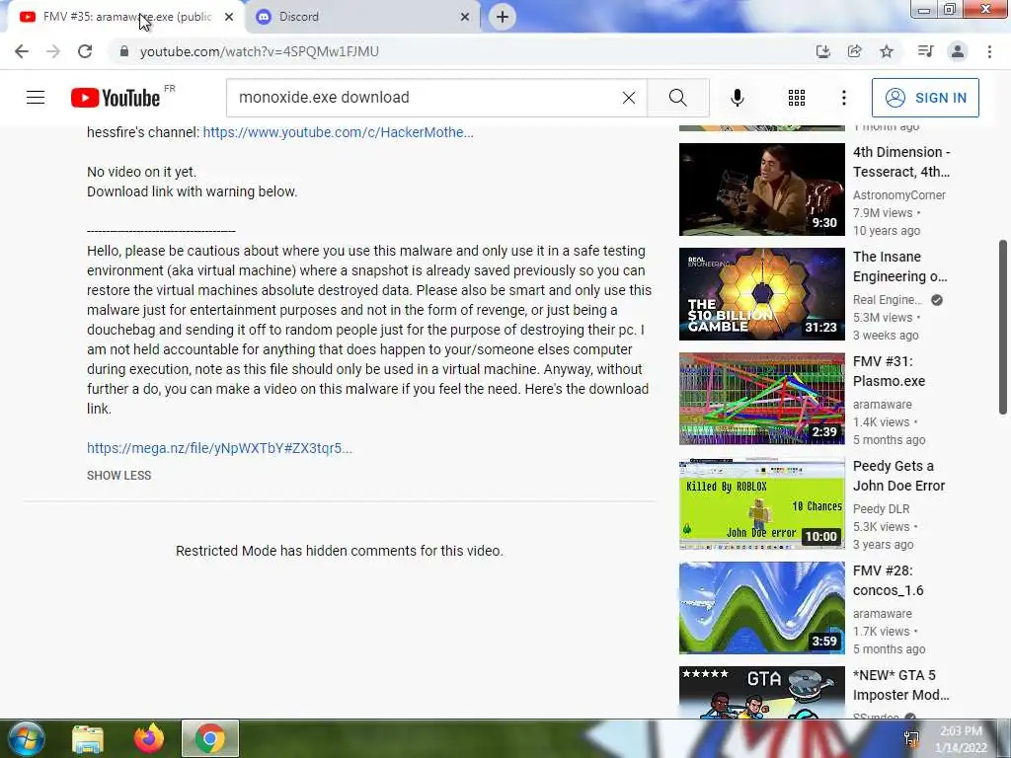Select Chrome in the taskbar
Screen dimensions: 1011x758
209,738
